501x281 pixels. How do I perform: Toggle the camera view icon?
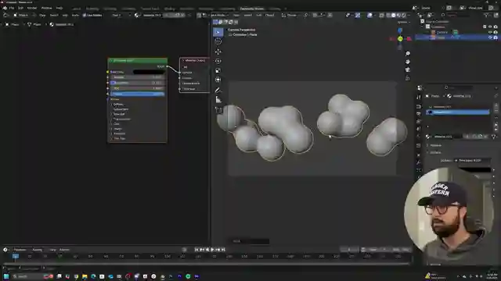tap(407, 69)
